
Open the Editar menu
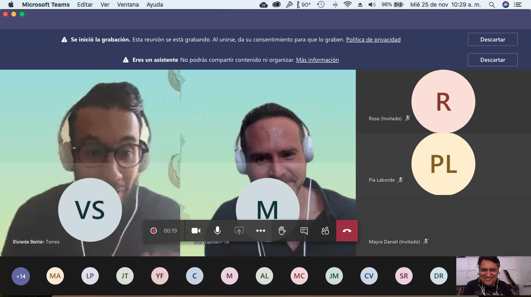click(85, 5)
